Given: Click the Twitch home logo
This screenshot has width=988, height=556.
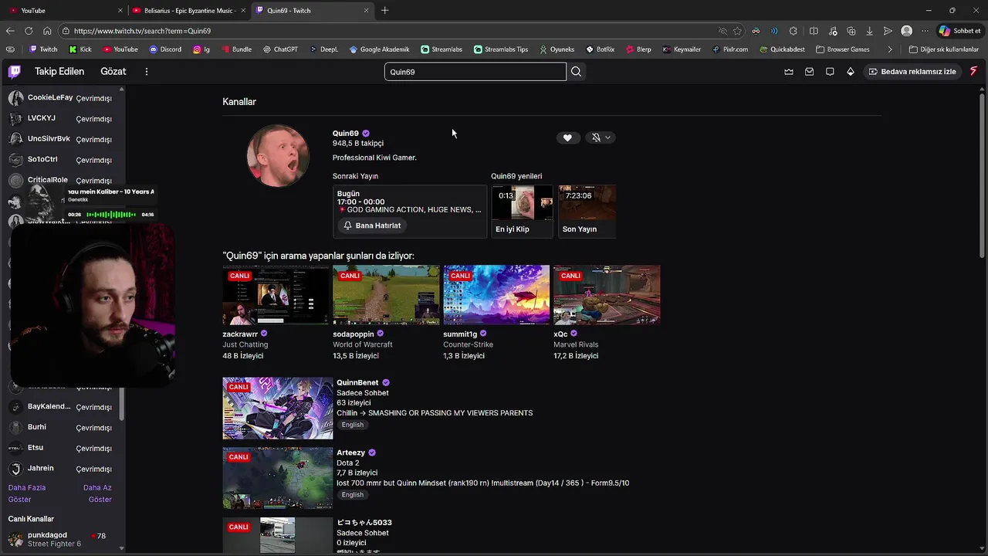Looking at the screenshot, I should [x=15, y=72].
